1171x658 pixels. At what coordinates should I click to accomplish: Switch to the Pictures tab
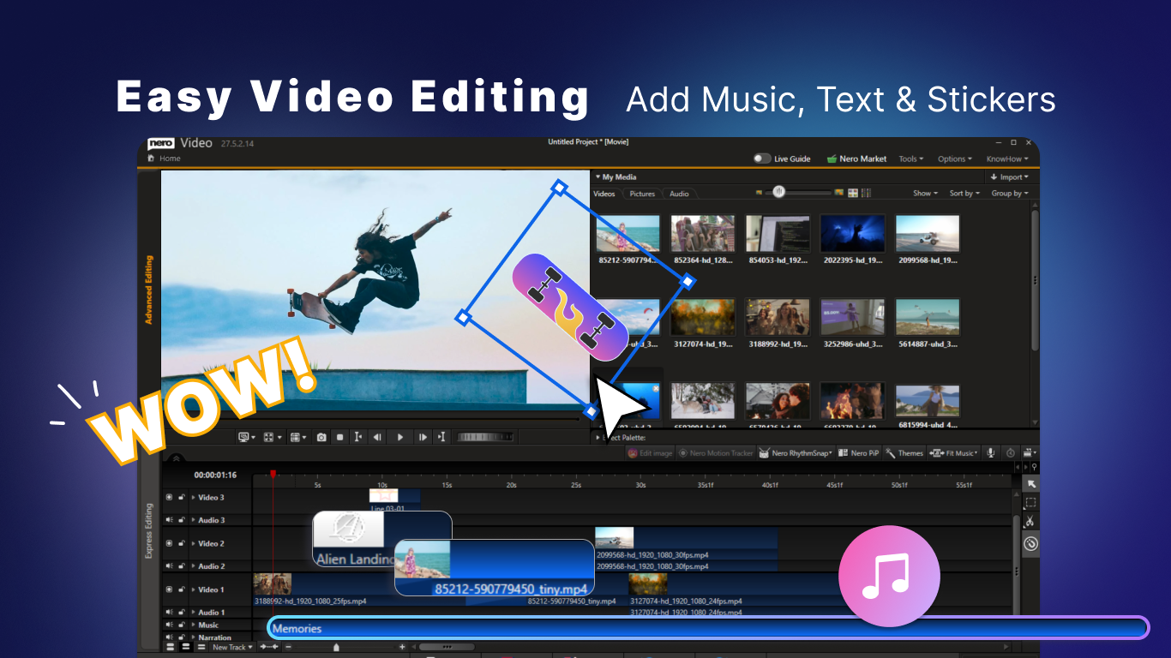(x=641, y=194)
